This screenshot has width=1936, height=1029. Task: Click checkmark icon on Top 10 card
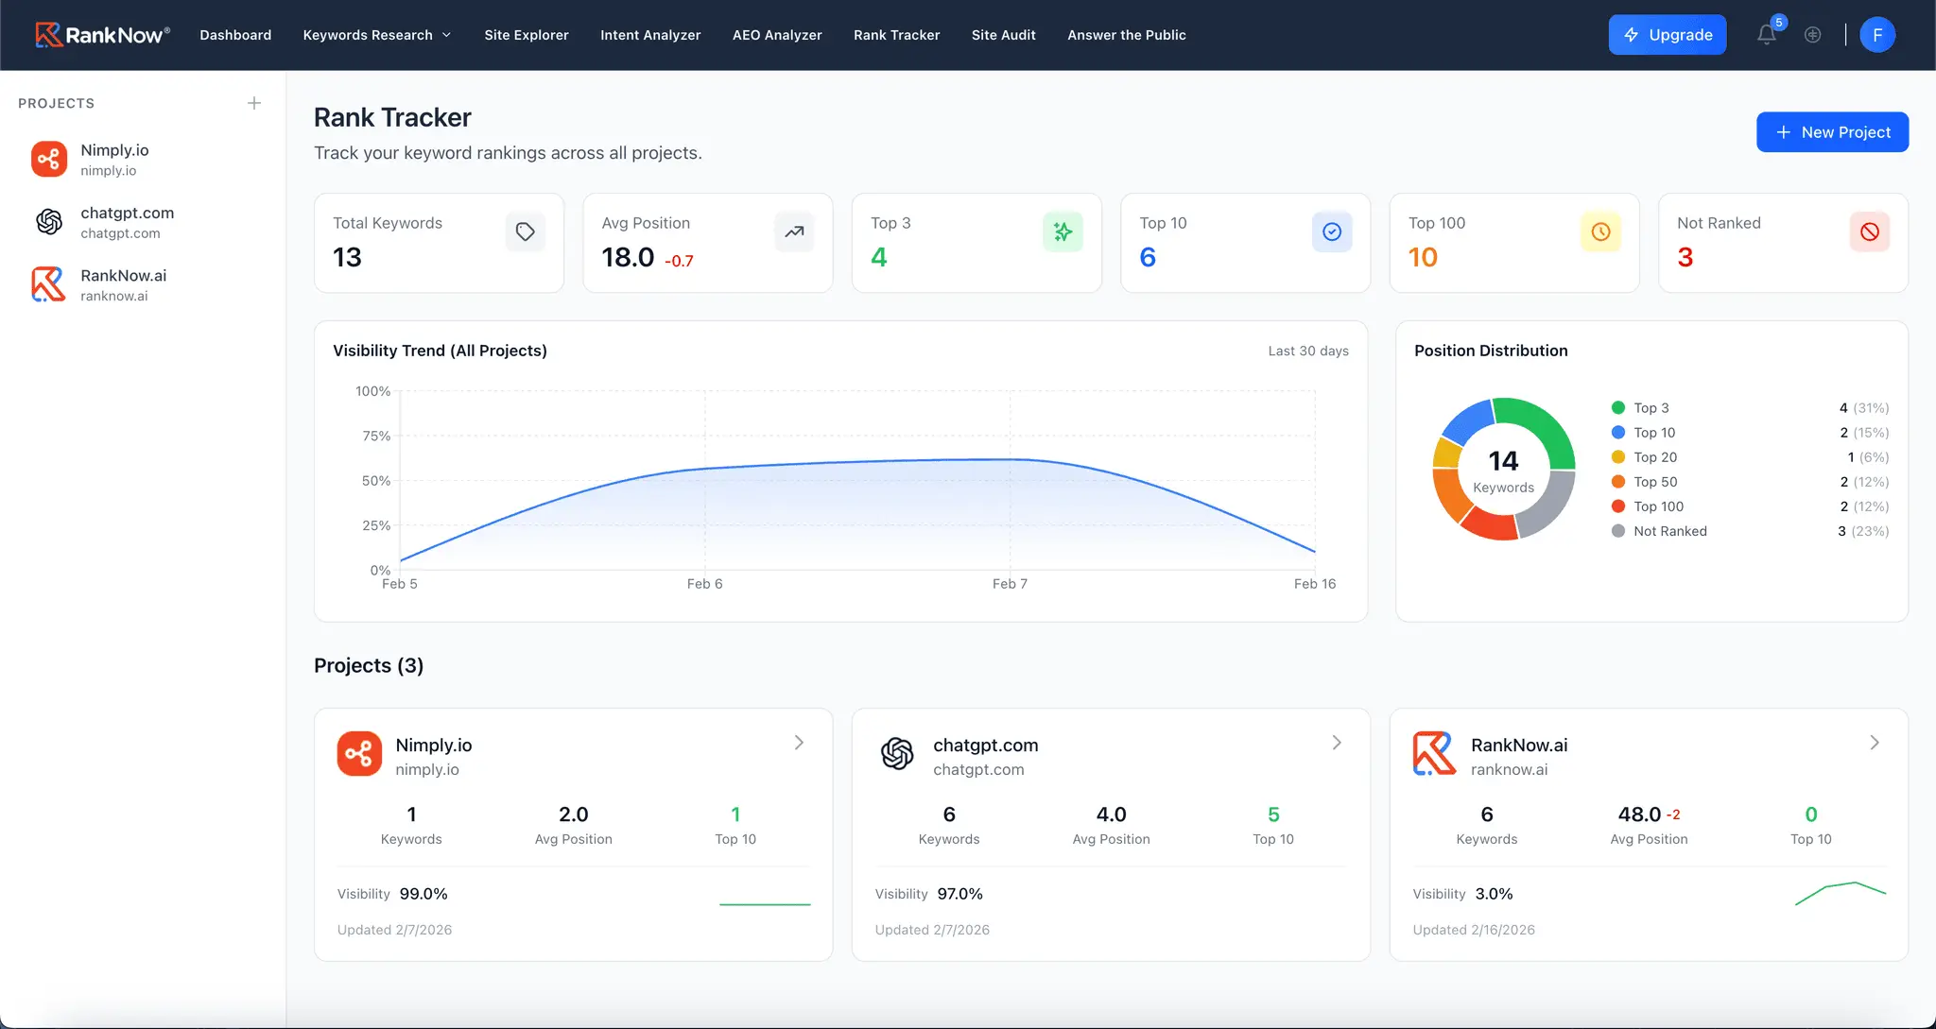click(1332, 232)
